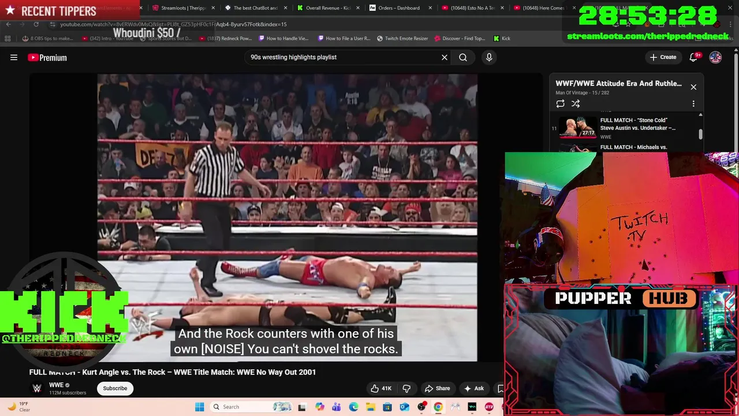The height and width of the screenshot is (416, 739).
Task: Open 'Discover - Find Top...' bookmark
Action: (x=460, y=38)
